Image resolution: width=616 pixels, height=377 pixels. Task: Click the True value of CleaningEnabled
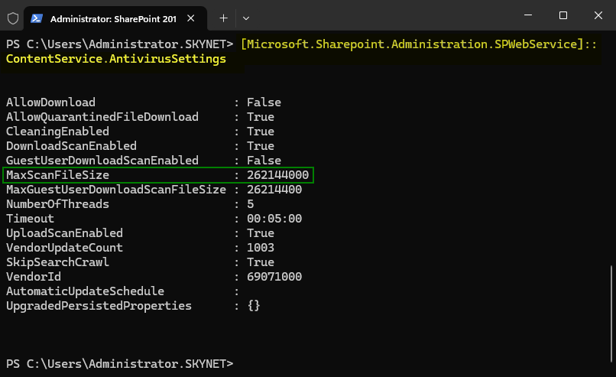pyautogui.click(x=261, y=132)
